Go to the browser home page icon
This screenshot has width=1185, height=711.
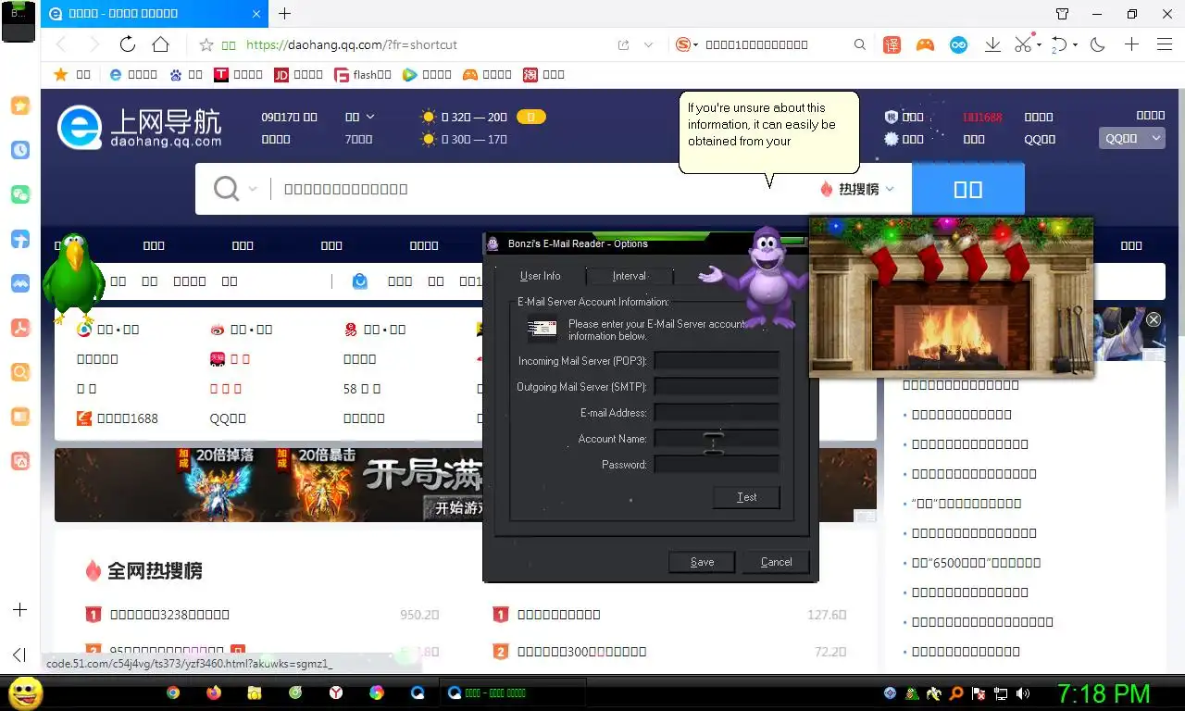click(x=161, y=44)
